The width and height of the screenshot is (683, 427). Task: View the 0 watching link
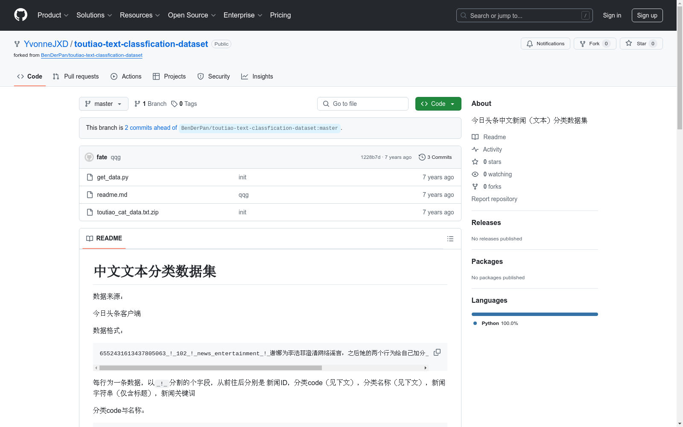(x=492, y=174)
